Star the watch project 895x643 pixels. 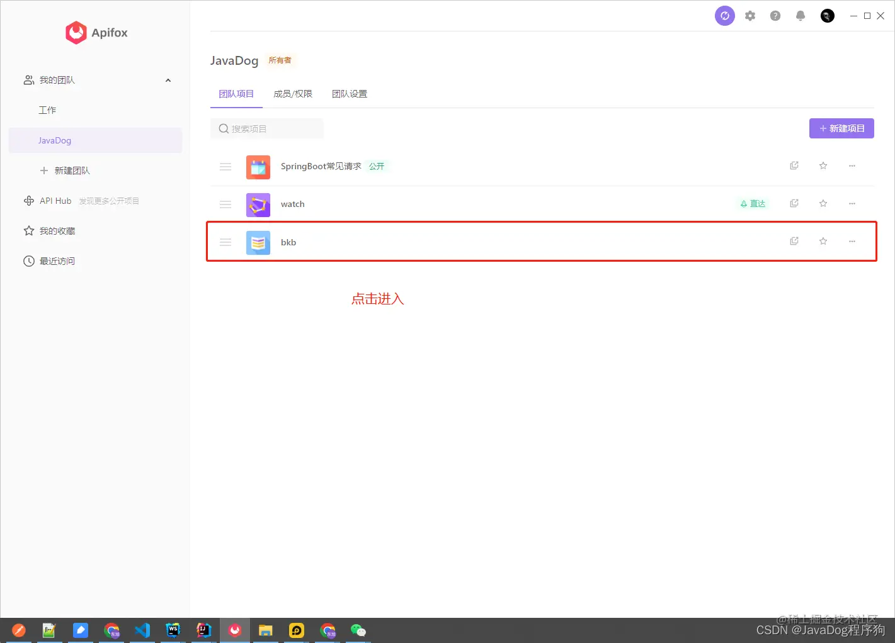(823, 203)
